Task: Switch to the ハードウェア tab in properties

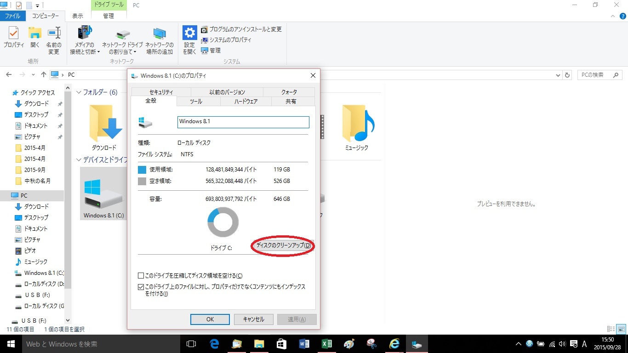Action: 246,102
